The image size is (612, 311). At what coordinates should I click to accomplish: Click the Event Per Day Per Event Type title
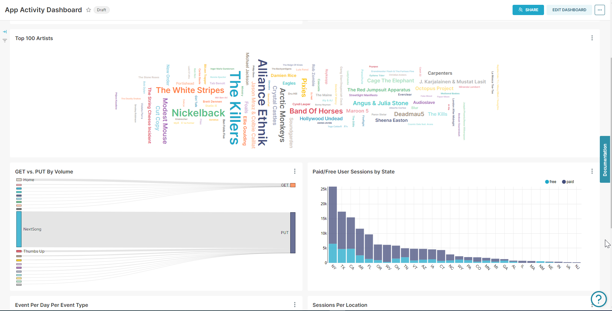point(51,305)
